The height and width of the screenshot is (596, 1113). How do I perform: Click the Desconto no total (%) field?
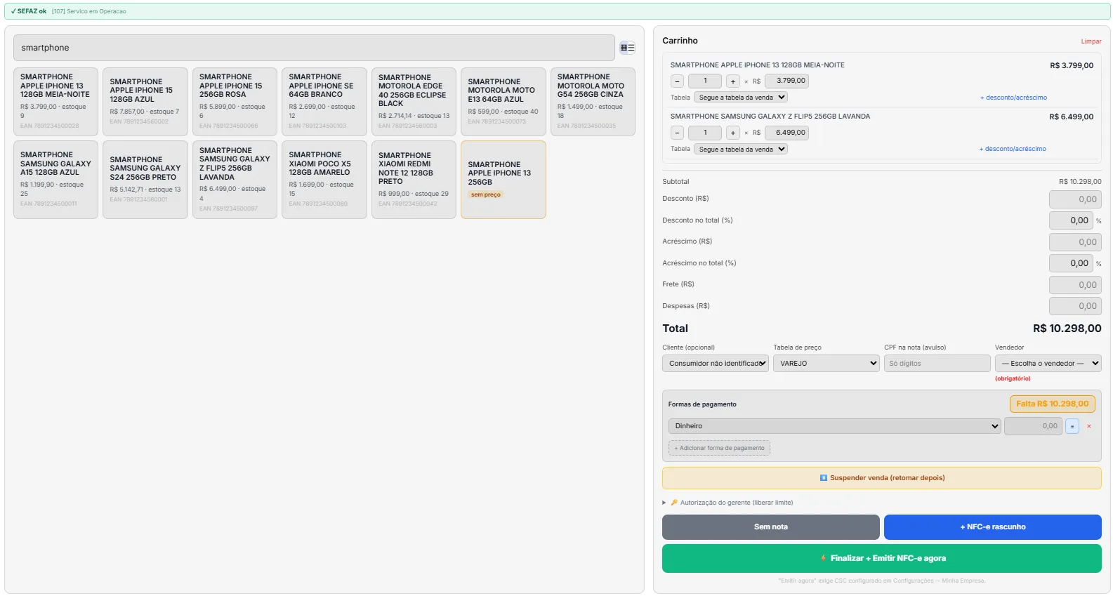click(1071, 220)
